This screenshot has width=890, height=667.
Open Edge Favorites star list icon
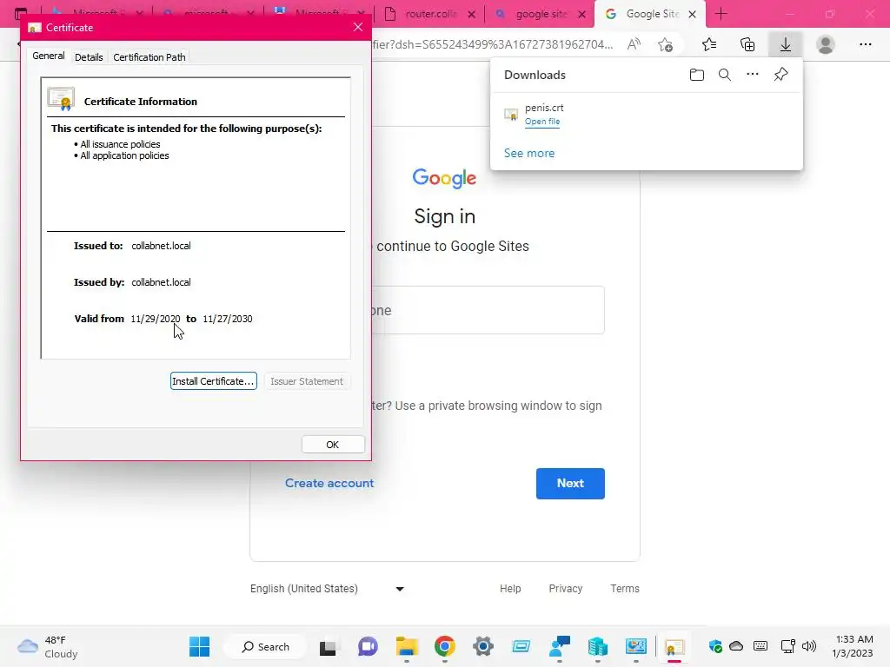[709, 45]
